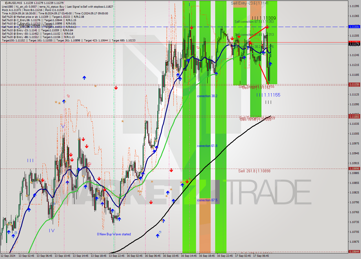Click the '16 Sep 14:45' time axis label
Image resolution: width=361 pixels, height=259 pixels.
click(189, 256)
